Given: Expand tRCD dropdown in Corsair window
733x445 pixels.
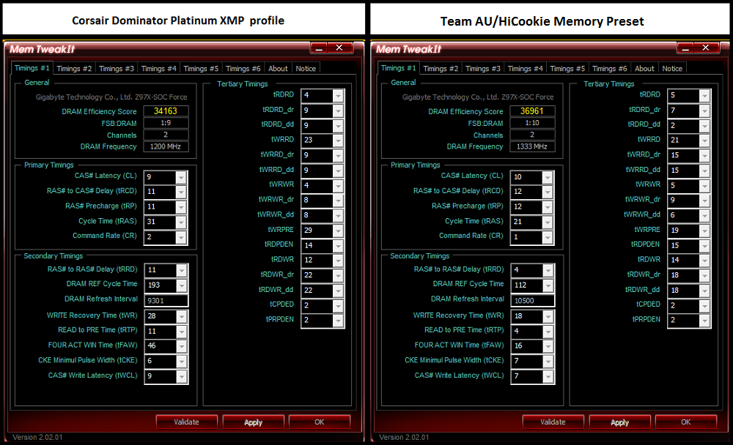Looking at the screenshot, I should [181, 192].
